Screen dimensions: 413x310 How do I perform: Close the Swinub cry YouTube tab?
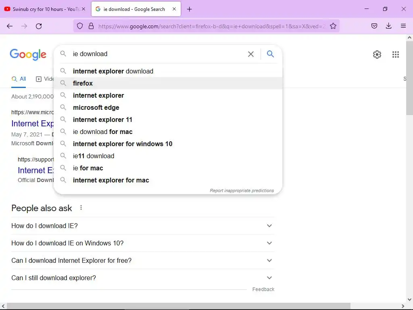pyautogui.click(x=83, y=9)
